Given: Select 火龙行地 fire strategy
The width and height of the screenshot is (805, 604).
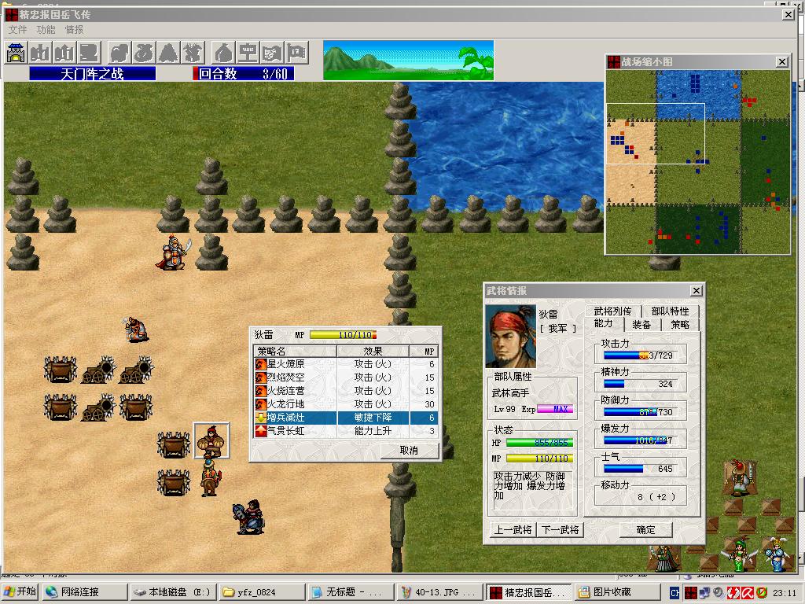Looking at the screenshot, I should pyautogui.click(x=346, y=403).
